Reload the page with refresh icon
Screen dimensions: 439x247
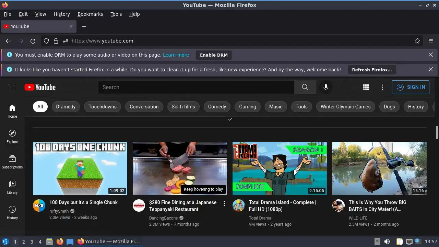point(33,41)
